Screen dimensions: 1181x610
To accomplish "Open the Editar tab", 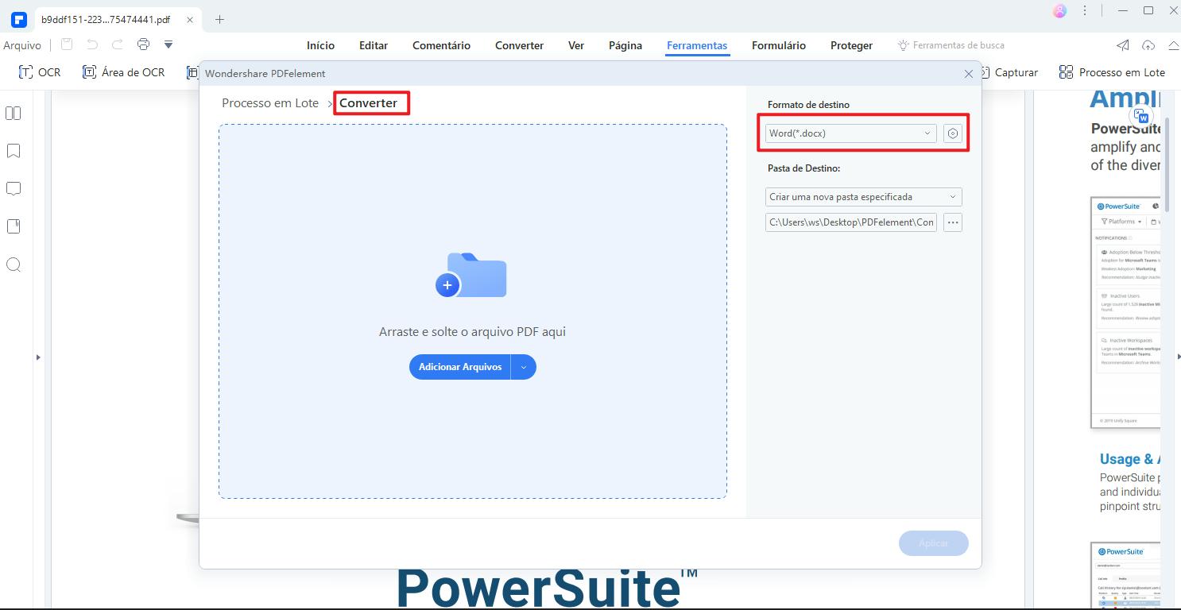I will click(x=373, y=45).
